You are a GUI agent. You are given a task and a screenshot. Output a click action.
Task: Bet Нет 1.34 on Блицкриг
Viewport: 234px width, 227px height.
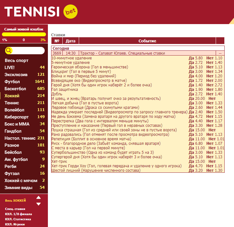pos(214,72)
